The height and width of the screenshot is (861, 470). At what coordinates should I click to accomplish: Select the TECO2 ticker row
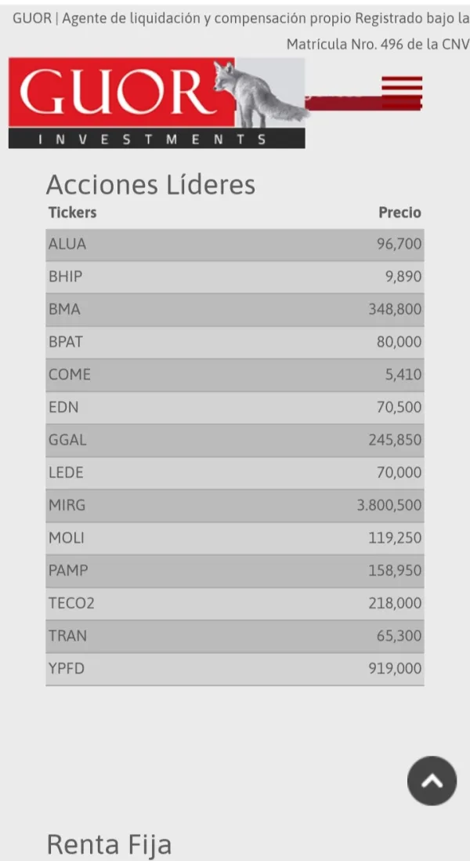(x=234, y=604)
